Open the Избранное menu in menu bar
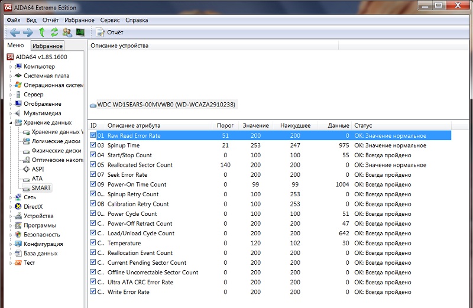 (x=79, y=20)
